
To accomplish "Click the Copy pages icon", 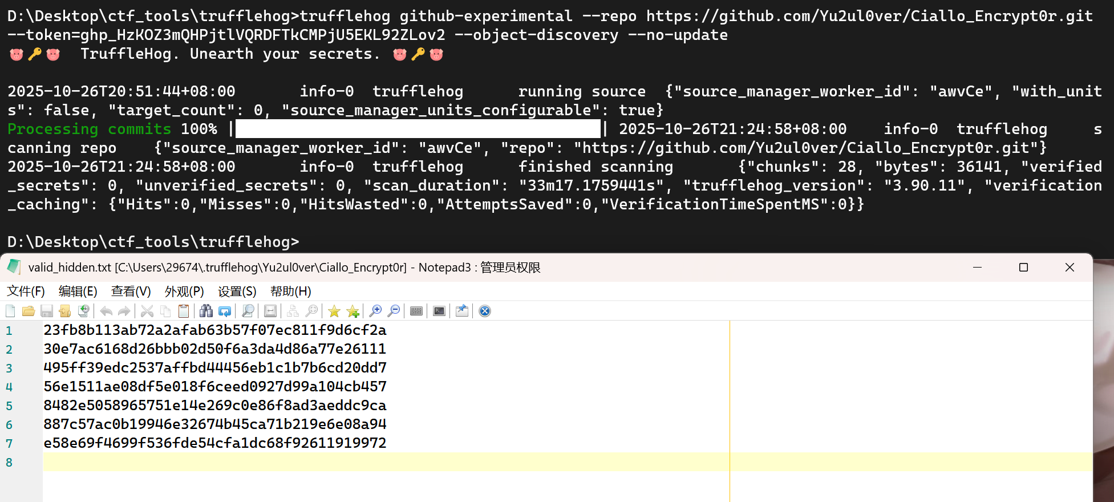I will [165, 311].
